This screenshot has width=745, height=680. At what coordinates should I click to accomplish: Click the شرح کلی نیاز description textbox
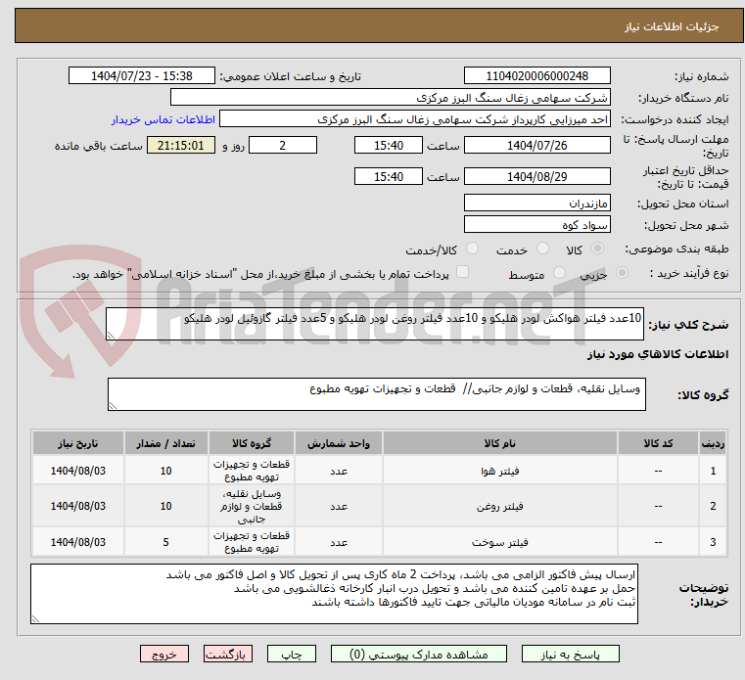click(x=374, y=324)
